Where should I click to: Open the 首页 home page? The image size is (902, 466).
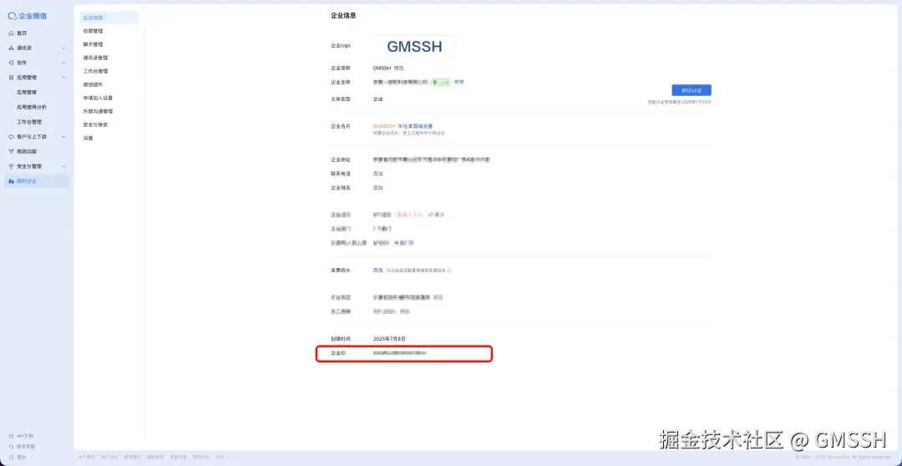22,33
